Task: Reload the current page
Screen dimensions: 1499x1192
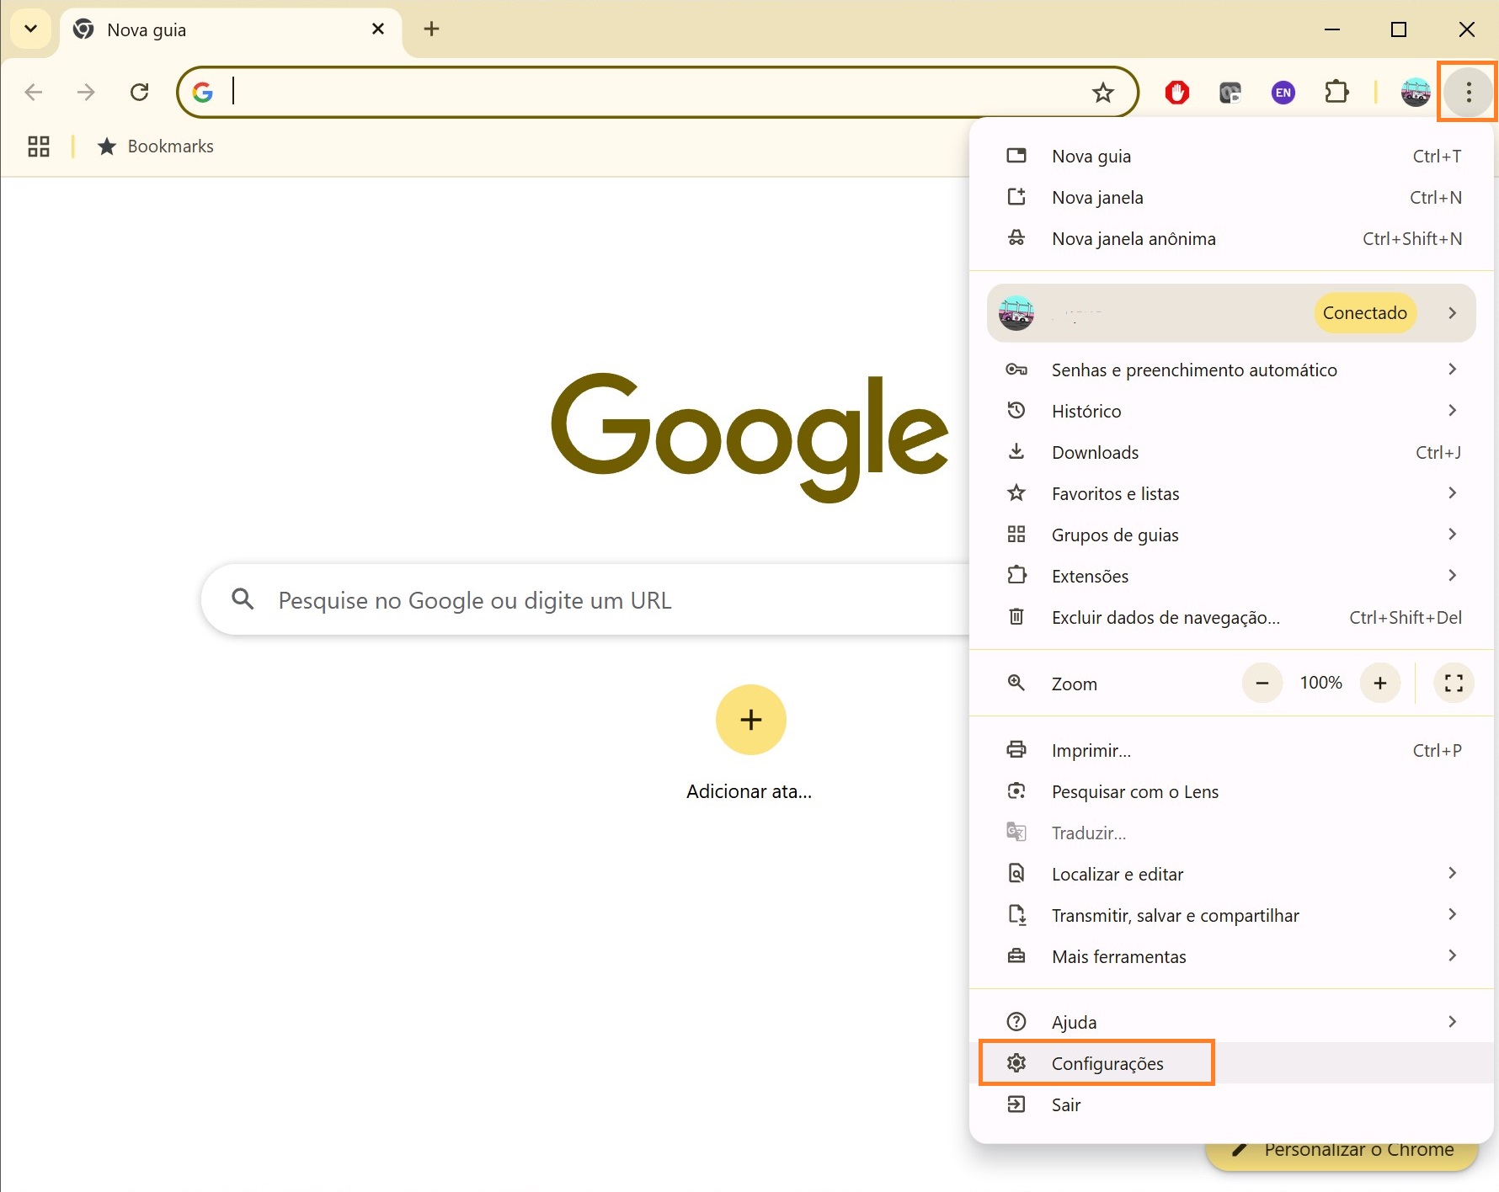Action: 140,92
